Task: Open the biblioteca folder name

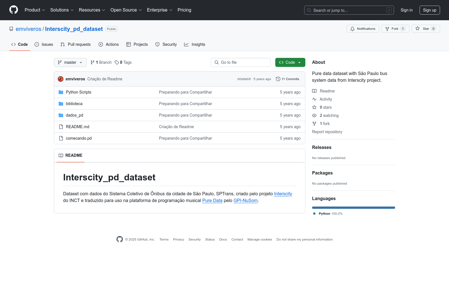Action: 74,104
